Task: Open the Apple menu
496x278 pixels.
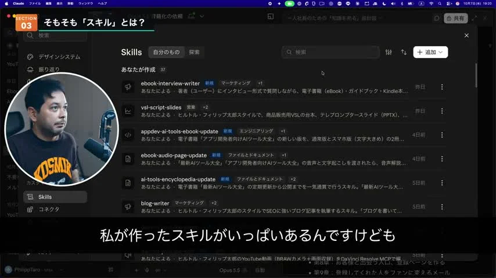Action: point(6,3)
